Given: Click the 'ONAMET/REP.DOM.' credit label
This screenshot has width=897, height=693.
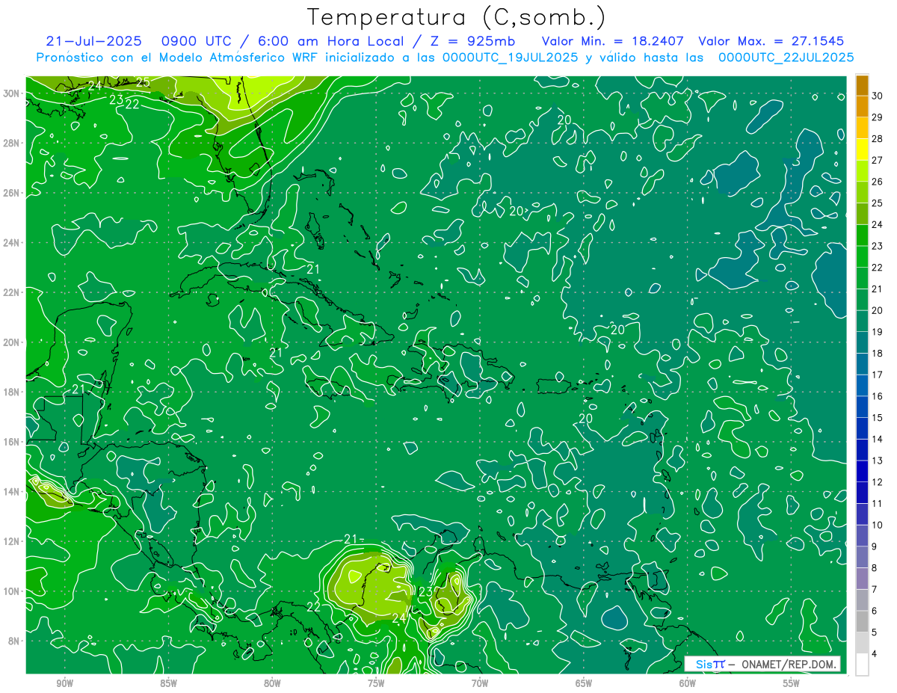Looking at the screenshot, I should 787,664.
